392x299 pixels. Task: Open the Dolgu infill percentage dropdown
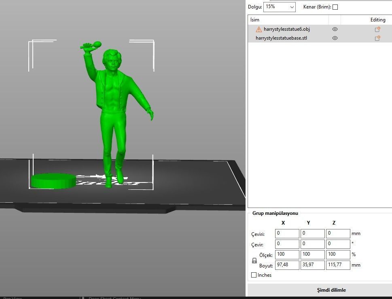click(x=279, y=7)
